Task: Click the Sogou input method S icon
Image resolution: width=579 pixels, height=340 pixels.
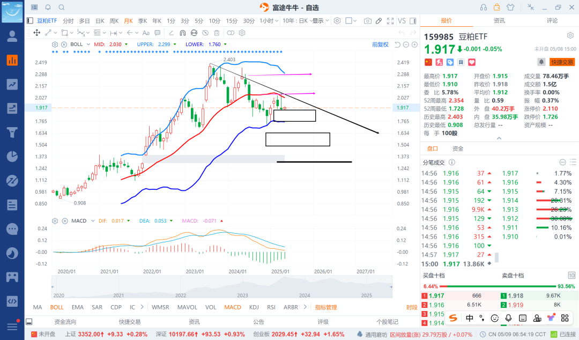Action: click(454, 318)
